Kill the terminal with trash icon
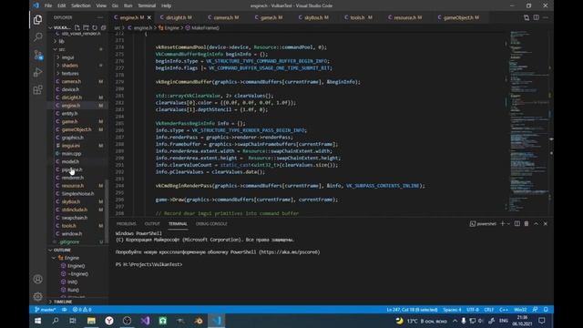583x328 pixels. click(527, 223)
